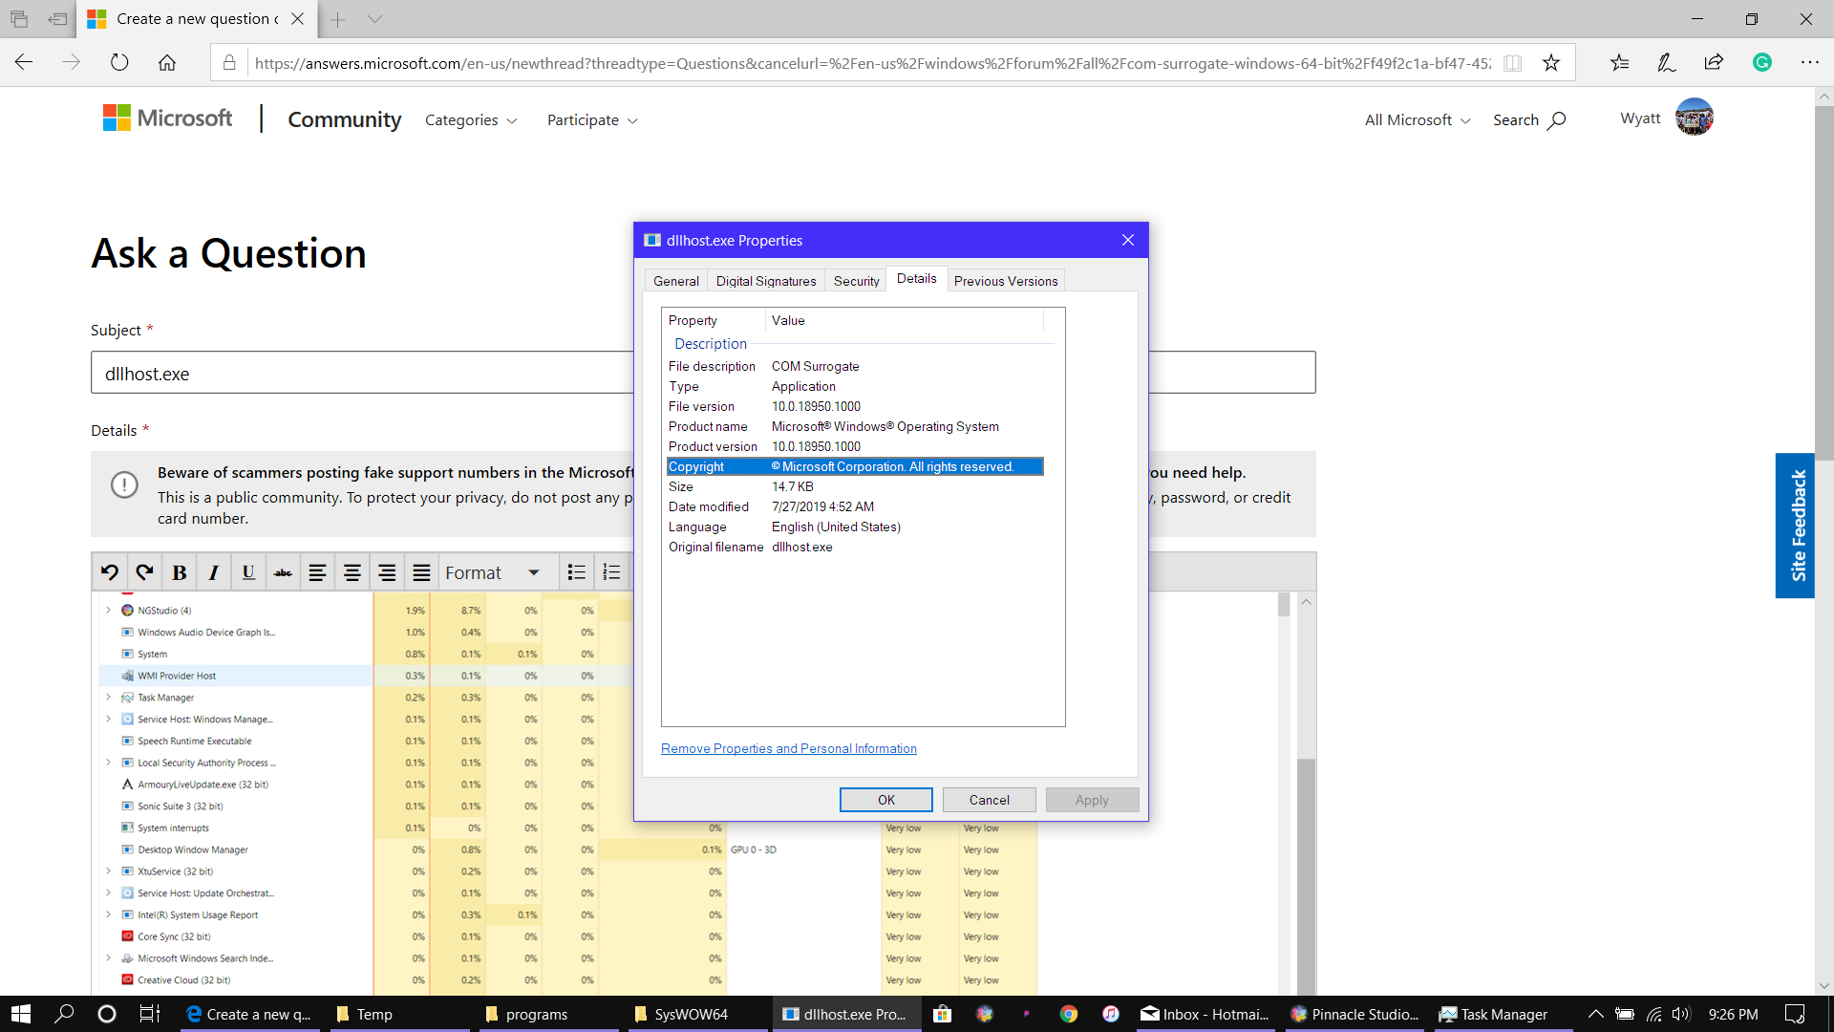Open the Action Center notifications
Screen dimensions: 1834x1032
click(1795, 1014)
